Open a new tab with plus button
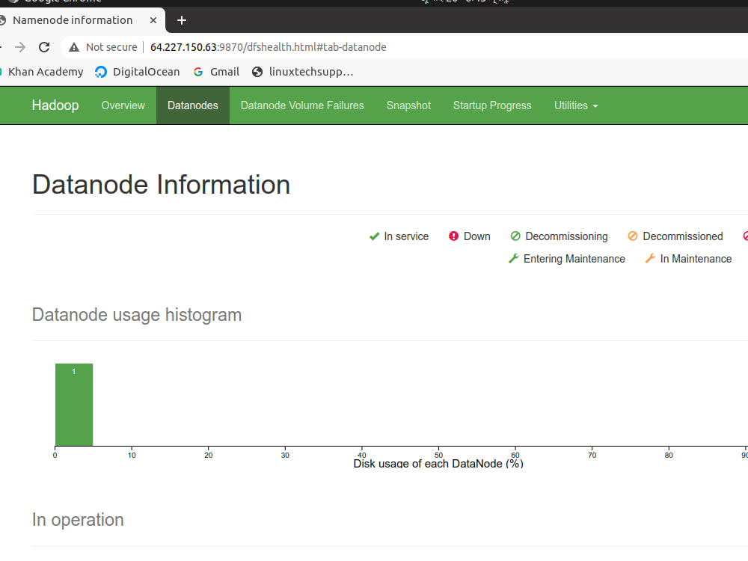 click(182, 20)
